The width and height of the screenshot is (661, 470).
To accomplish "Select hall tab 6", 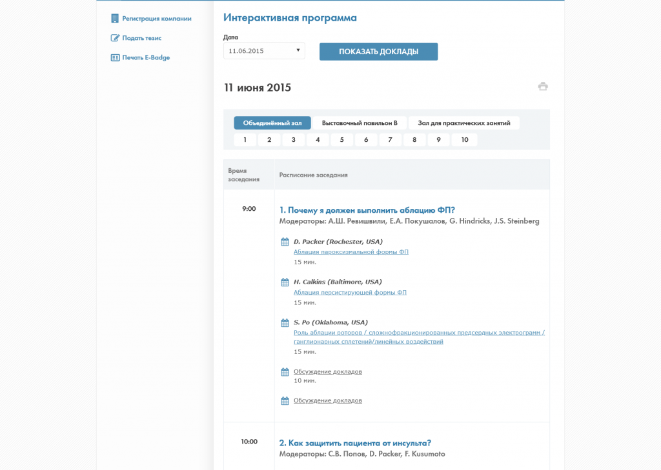I will (366, 140).
